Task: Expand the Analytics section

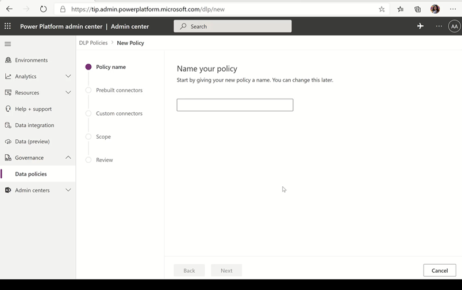Action: [68, 76]
